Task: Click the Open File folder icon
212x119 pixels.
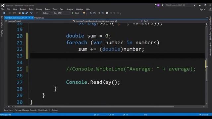Action: coord(20,13)
